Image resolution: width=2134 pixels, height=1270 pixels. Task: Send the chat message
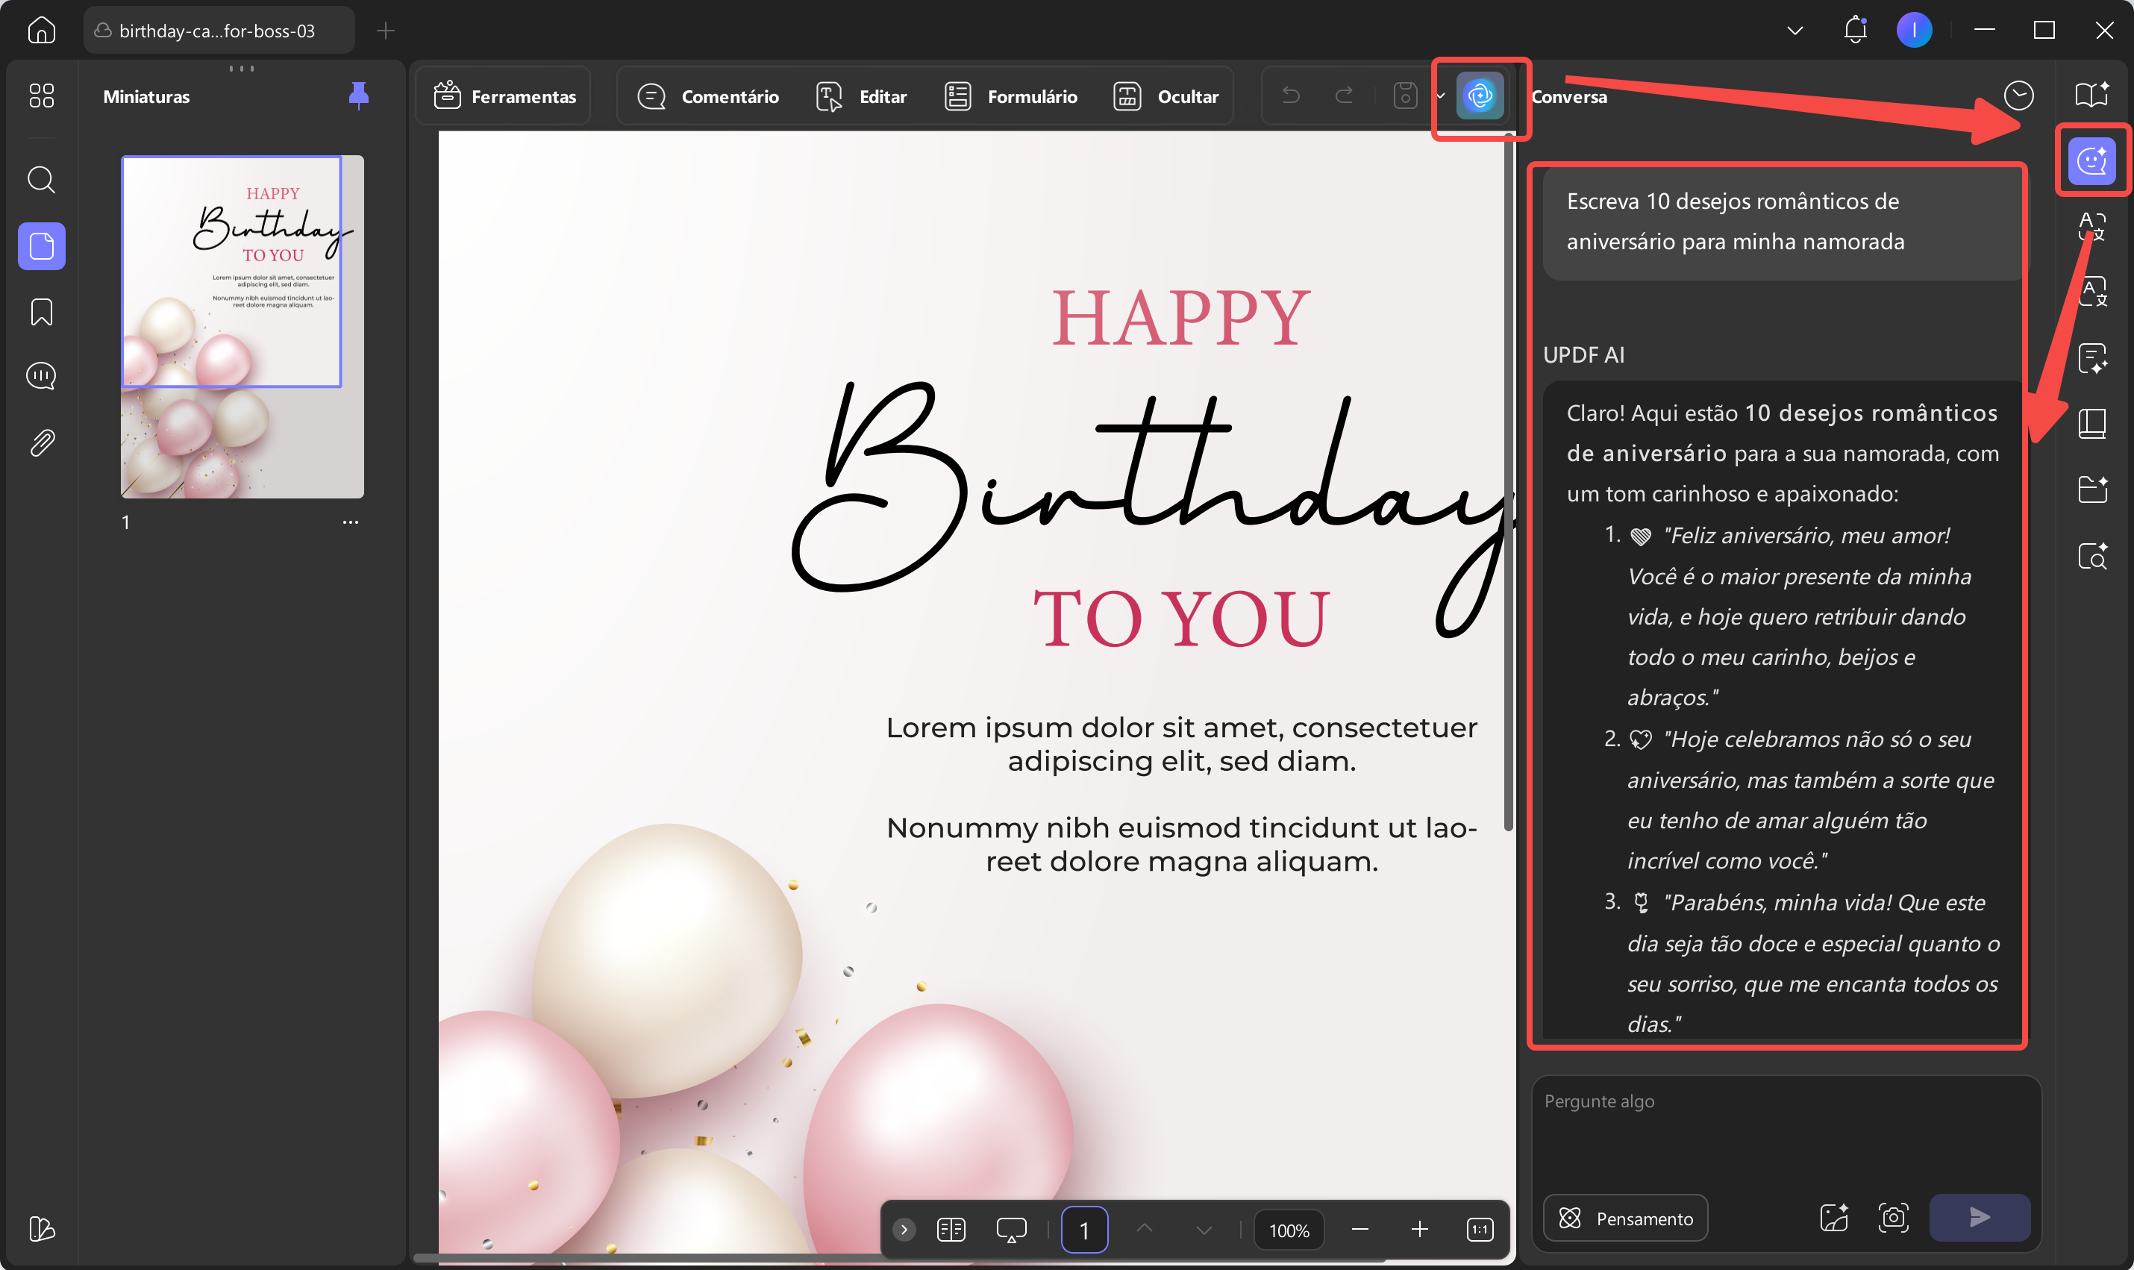(x=1979, y=1217)
